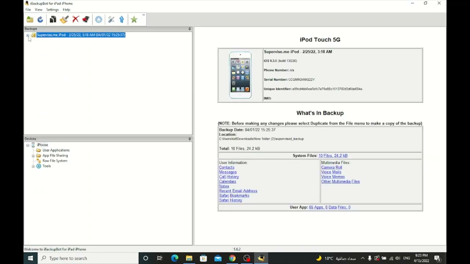Viewport: 470px width, 264px height.
Task: Pin the Backups panel
Action: 189,29
